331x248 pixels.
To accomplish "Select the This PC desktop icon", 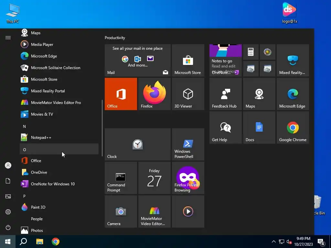I will pyautogui.click(x=13, y=13).
